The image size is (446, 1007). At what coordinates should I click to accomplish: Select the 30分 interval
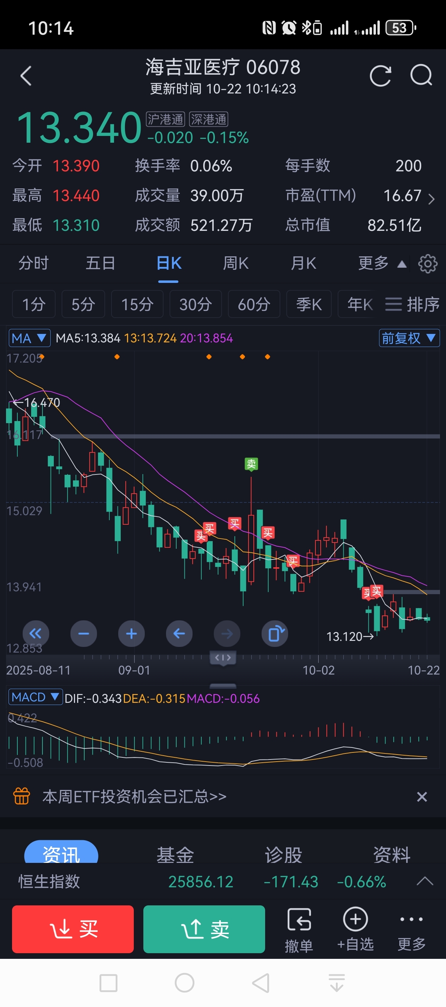195,304
